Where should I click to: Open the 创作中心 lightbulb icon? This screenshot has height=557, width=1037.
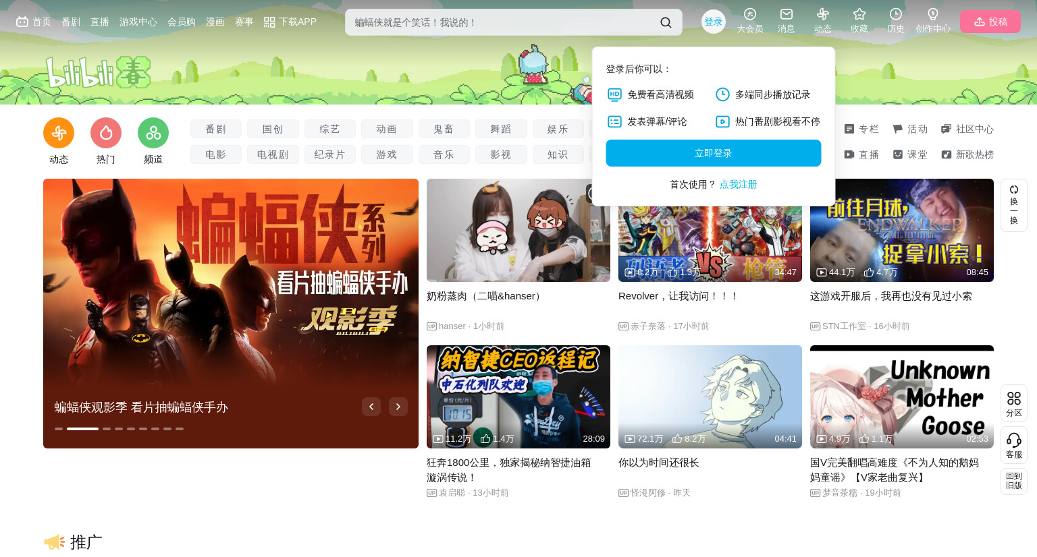pyautogui.click(x=932, y=20)
